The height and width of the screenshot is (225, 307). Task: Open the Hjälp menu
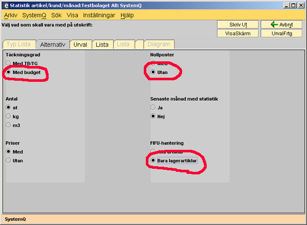point(126,15)
